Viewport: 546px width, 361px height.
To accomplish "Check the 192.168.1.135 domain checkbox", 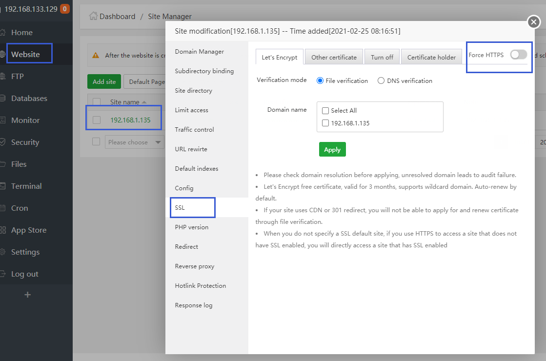I will pos(325,123).
